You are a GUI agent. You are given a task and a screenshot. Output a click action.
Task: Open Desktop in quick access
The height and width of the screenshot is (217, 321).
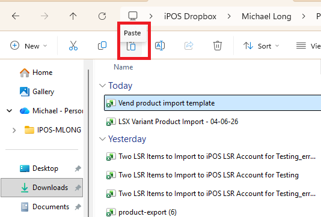tap(39, 168)
